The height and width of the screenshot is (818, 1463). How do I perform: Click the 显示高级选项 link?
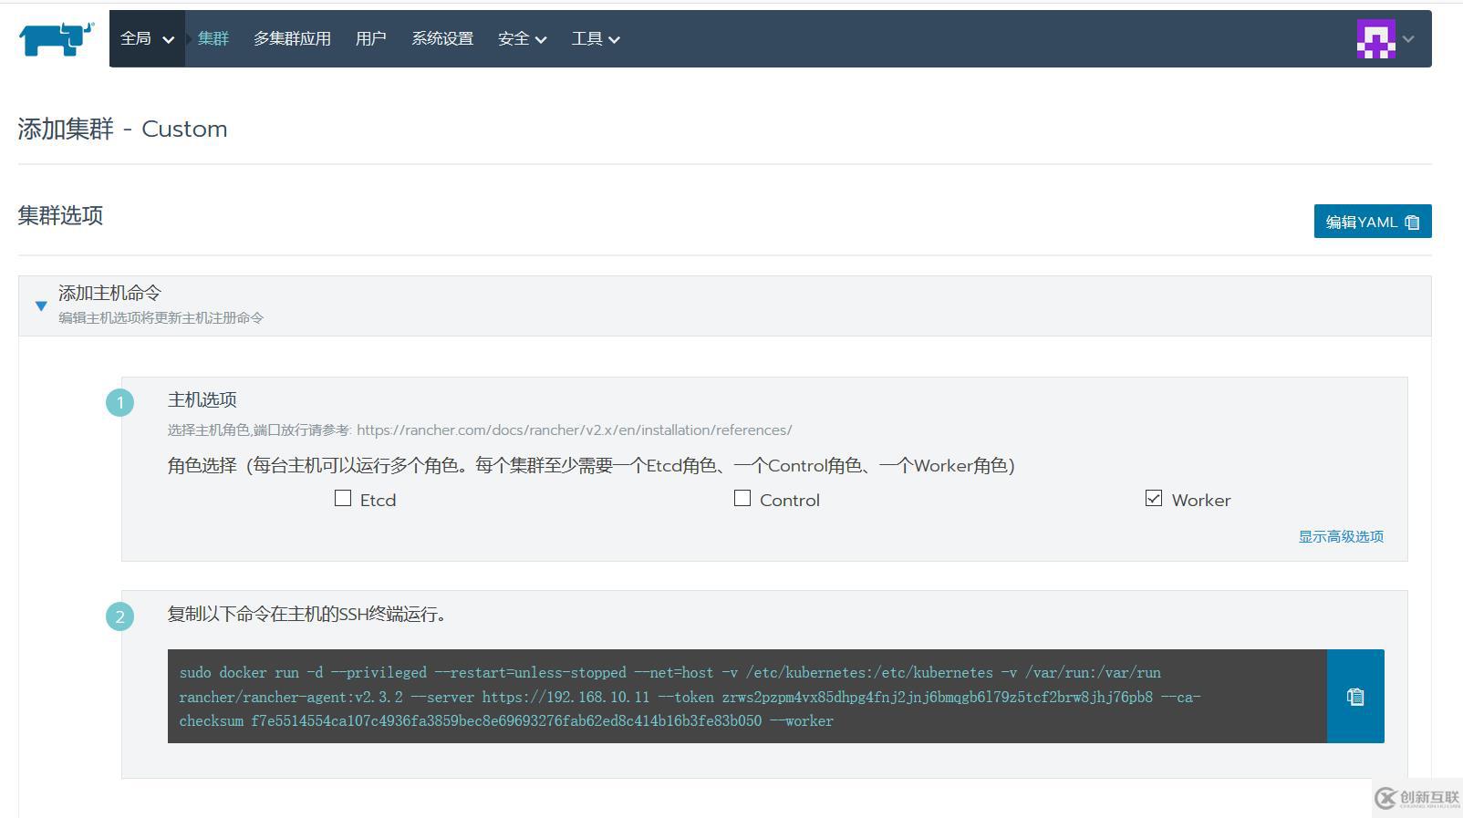(1341, 536)
